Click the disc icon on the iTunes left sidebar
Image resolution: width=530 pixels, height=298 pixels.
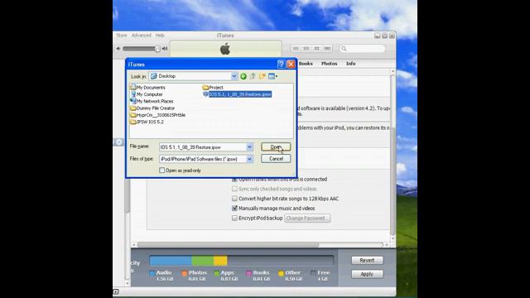click(x=118, y=142)
